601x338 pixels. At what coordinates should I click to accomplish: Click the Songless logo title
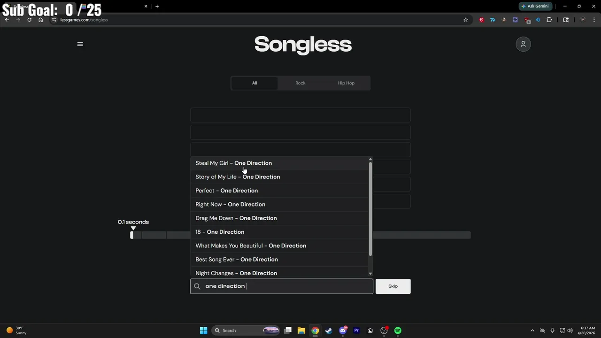pyautogui.click(x=303, y=45)
